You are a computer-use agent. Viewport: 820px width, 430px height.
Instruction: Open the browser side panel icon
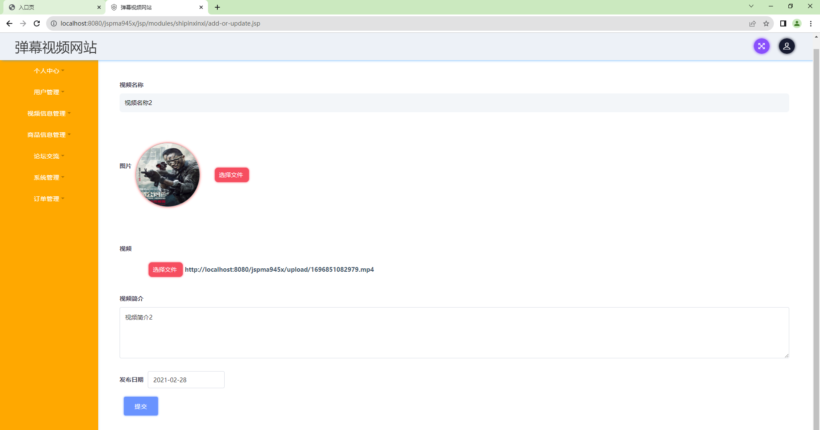783,23
